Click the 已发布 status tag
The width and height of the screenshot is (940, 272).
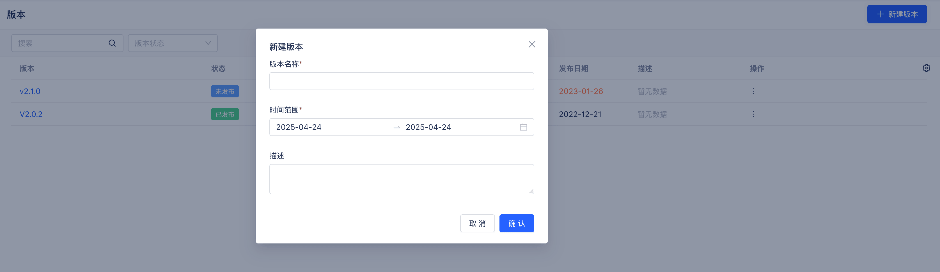click(x=225, y=114)
